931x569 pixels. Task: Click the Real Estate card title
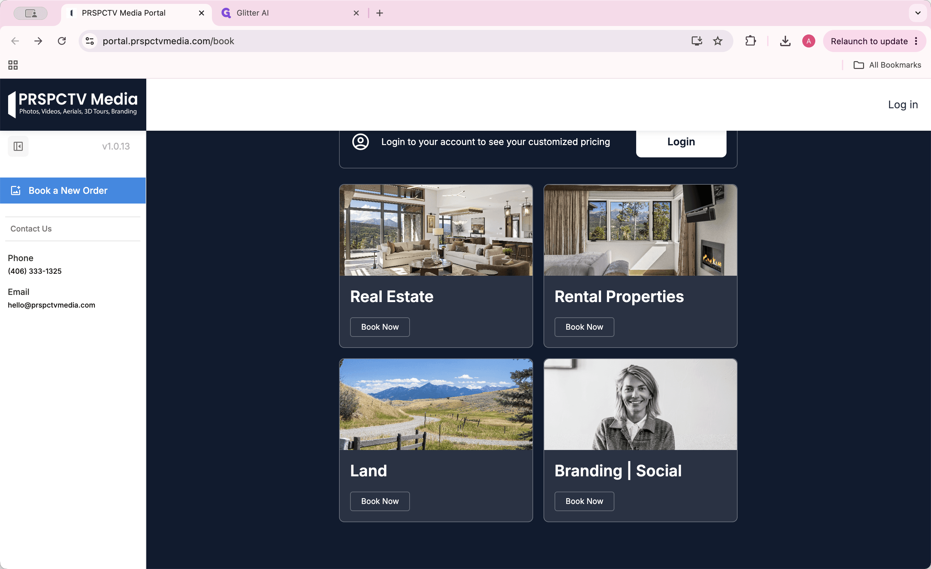[x=392, y=297]
